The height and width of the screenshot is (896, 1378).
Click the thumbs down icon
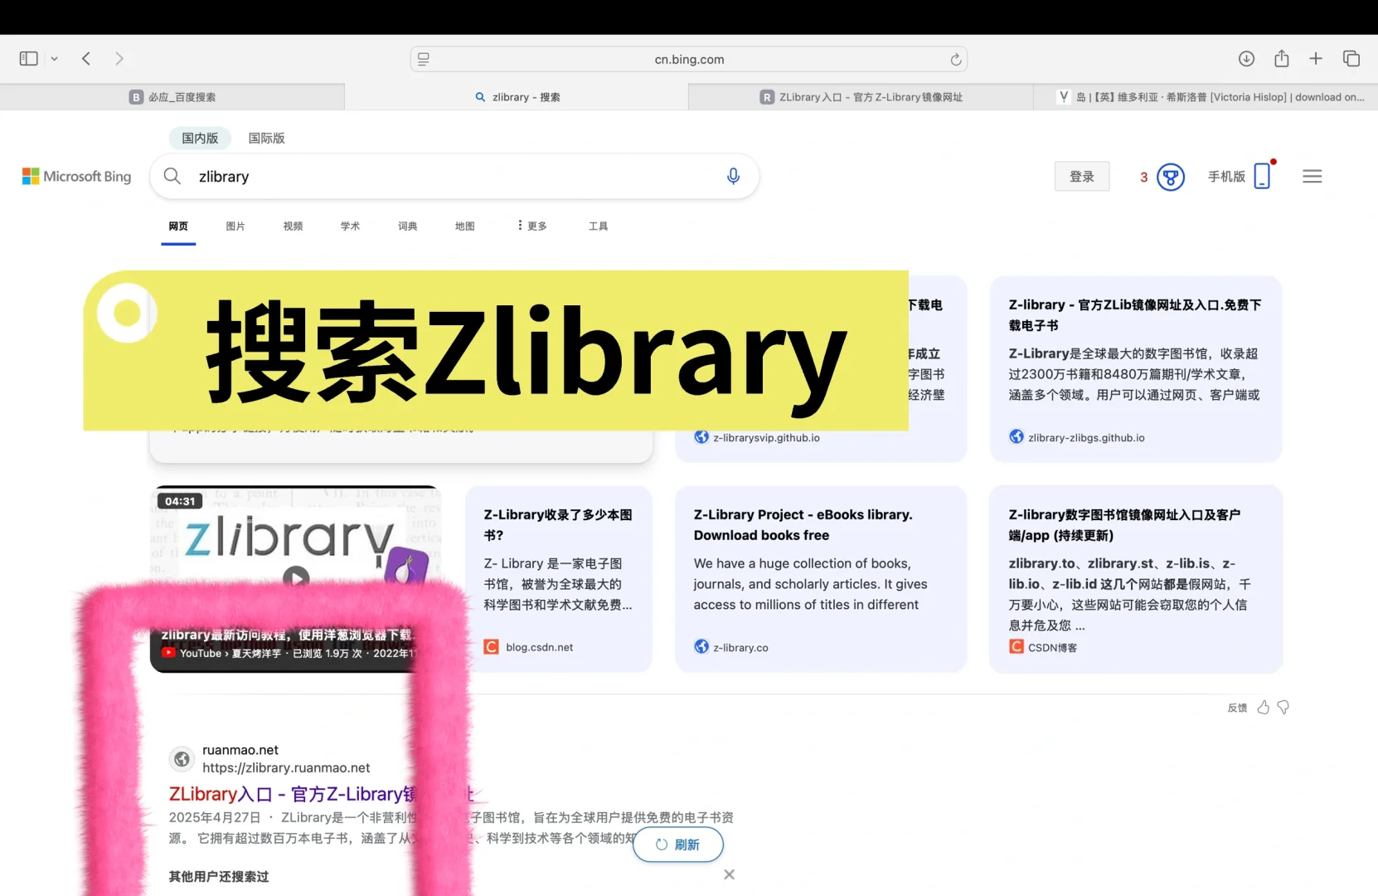point(1283,708)
